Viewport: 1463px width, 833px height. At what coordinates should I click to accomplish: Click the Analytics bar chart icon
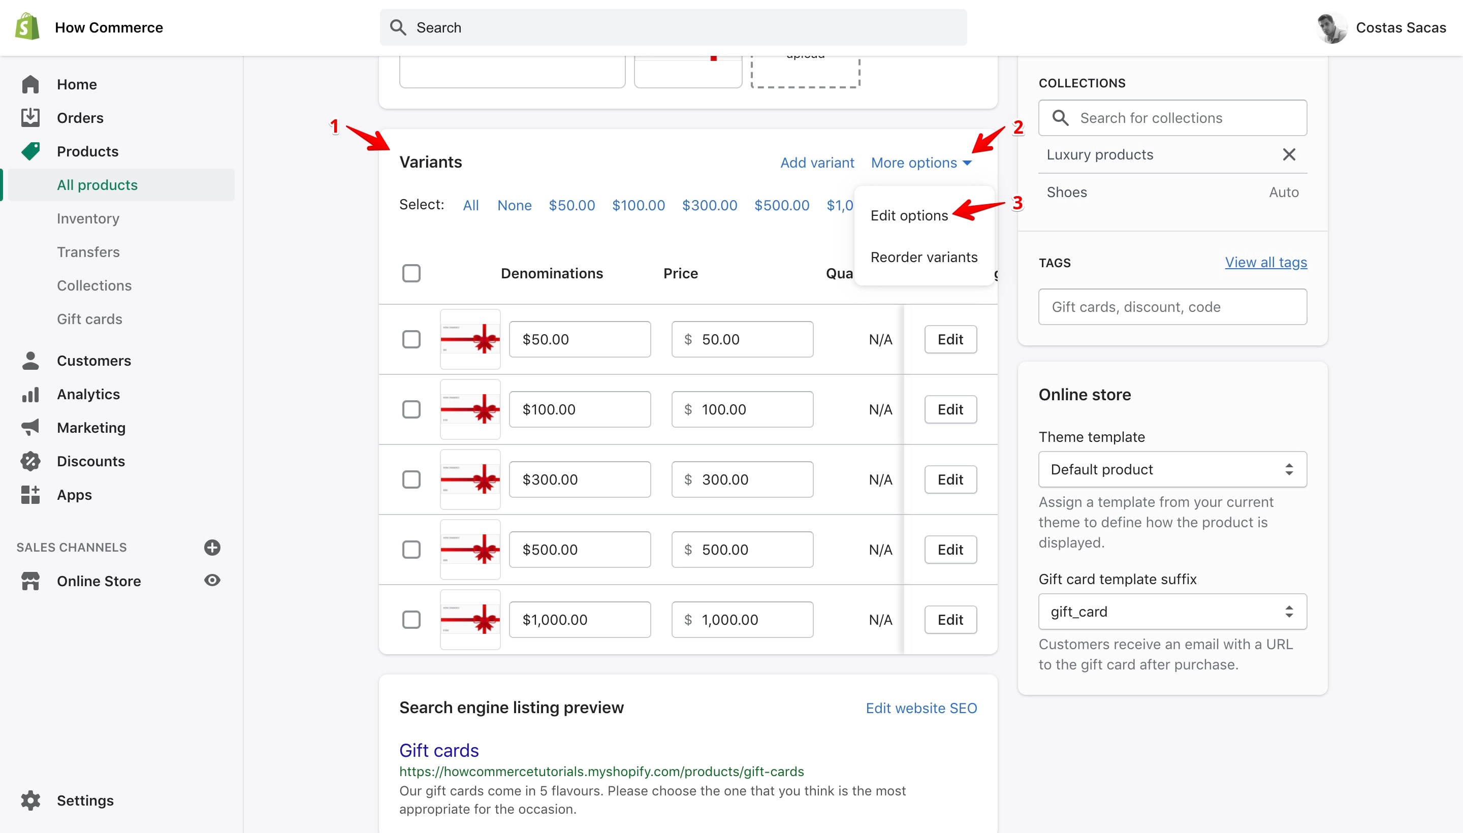click(x=30, y=394)
